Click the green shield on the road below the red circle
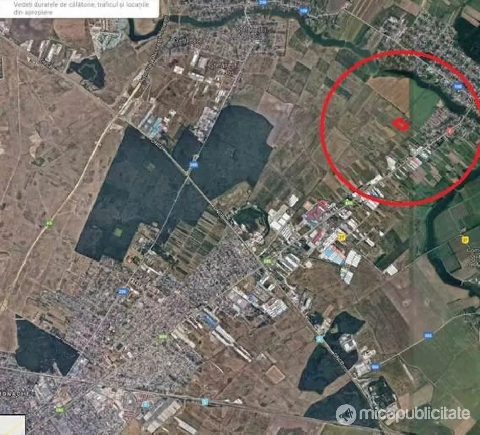 (348, 203)
